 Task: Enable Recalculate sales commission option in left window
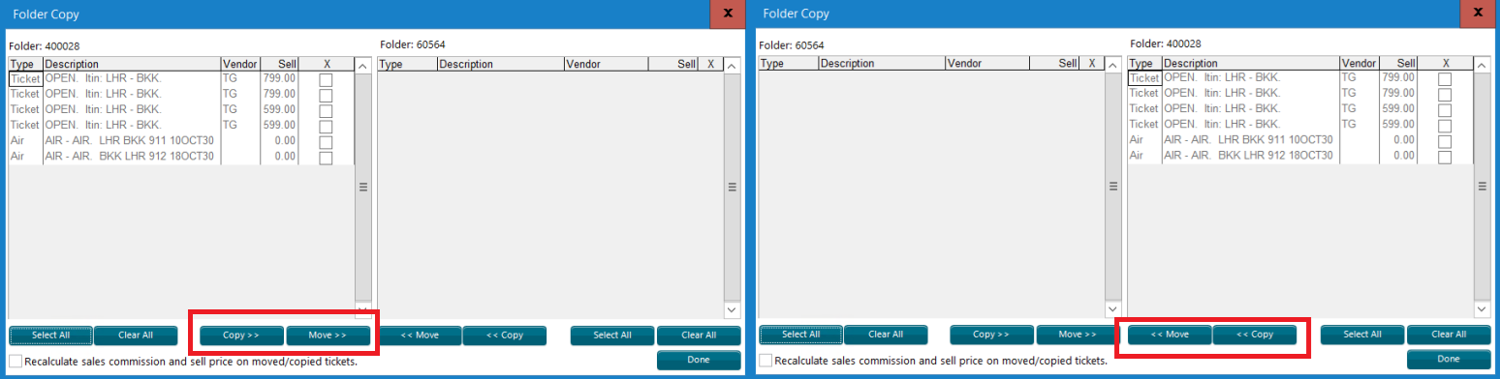point(15,361)
